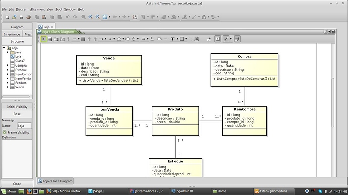
Task: Open the Diagram menu
Action: [22, 9]
